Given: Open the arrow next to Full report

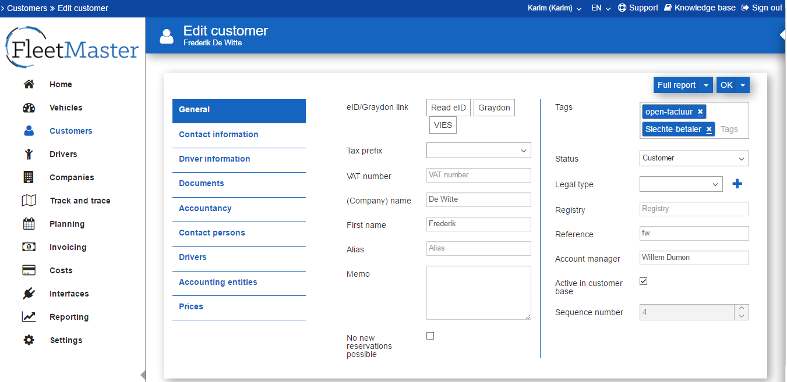Looking at the screenshot, I should point(706,85).
